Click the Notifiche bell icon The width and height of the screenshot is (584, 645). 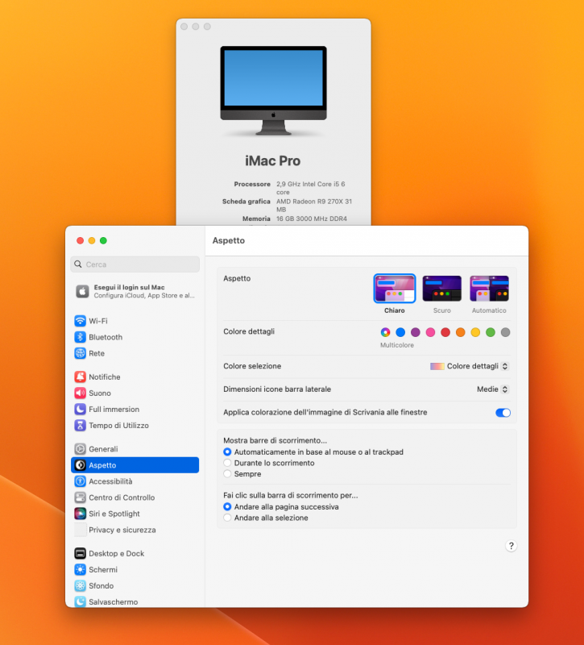80,377
